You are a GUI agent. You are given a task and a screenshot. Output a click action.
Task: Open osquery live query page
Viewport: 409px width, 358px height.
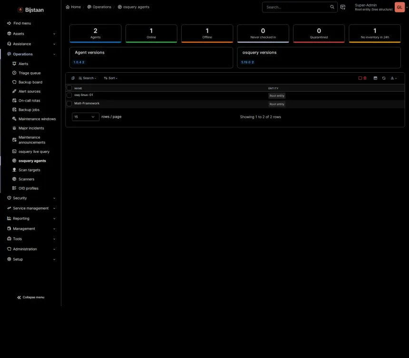click(x=34, y=151)
